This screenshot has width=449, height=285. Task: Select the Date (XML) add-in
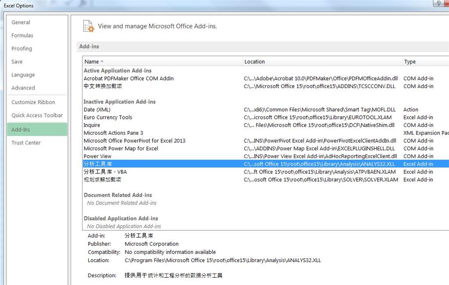(x=266, y=109)
